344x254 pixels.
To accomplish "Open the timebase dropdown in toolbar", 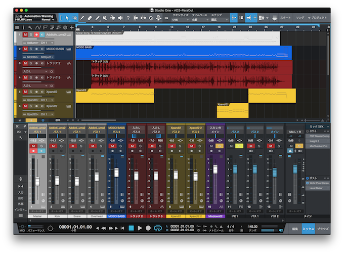I will click(x=200, y=20).
